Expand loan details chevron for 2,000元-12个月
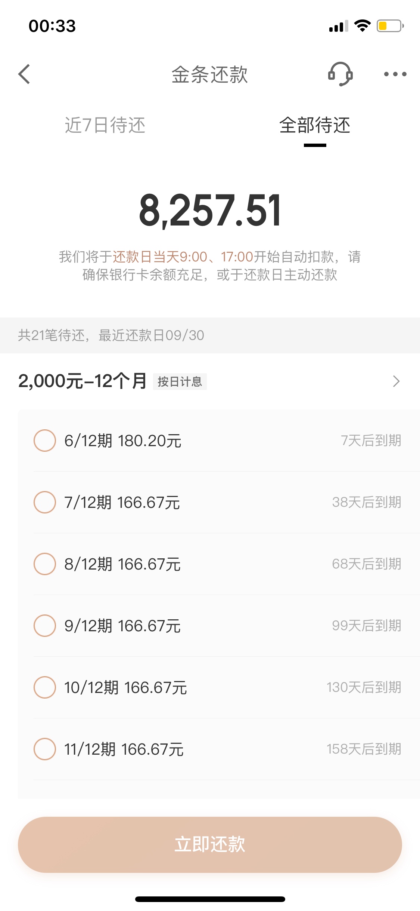 pos(396,381)
